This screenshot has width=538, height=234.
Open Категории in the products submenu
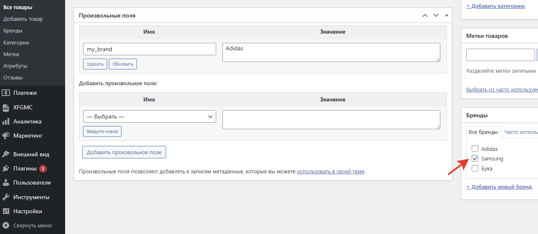(x=16, y=42)
